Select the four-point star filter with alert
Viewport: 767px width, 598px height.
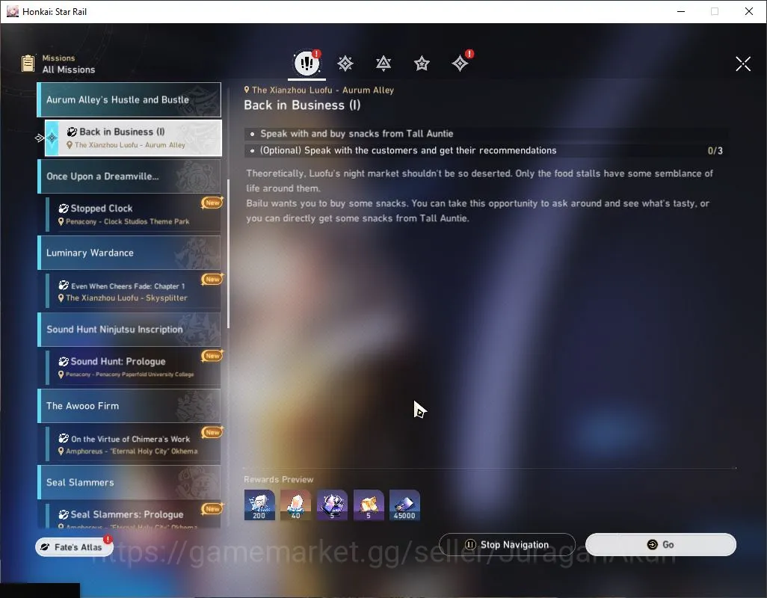[x=460, y=63]
